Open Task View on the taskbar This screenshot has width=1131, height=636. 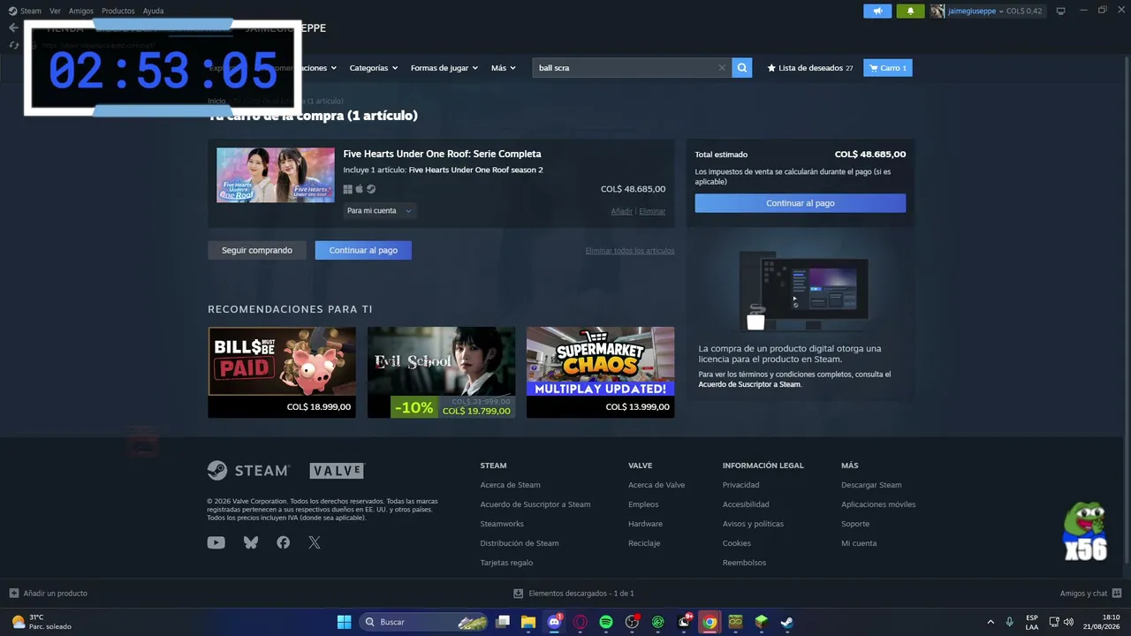tap(503, 622)
